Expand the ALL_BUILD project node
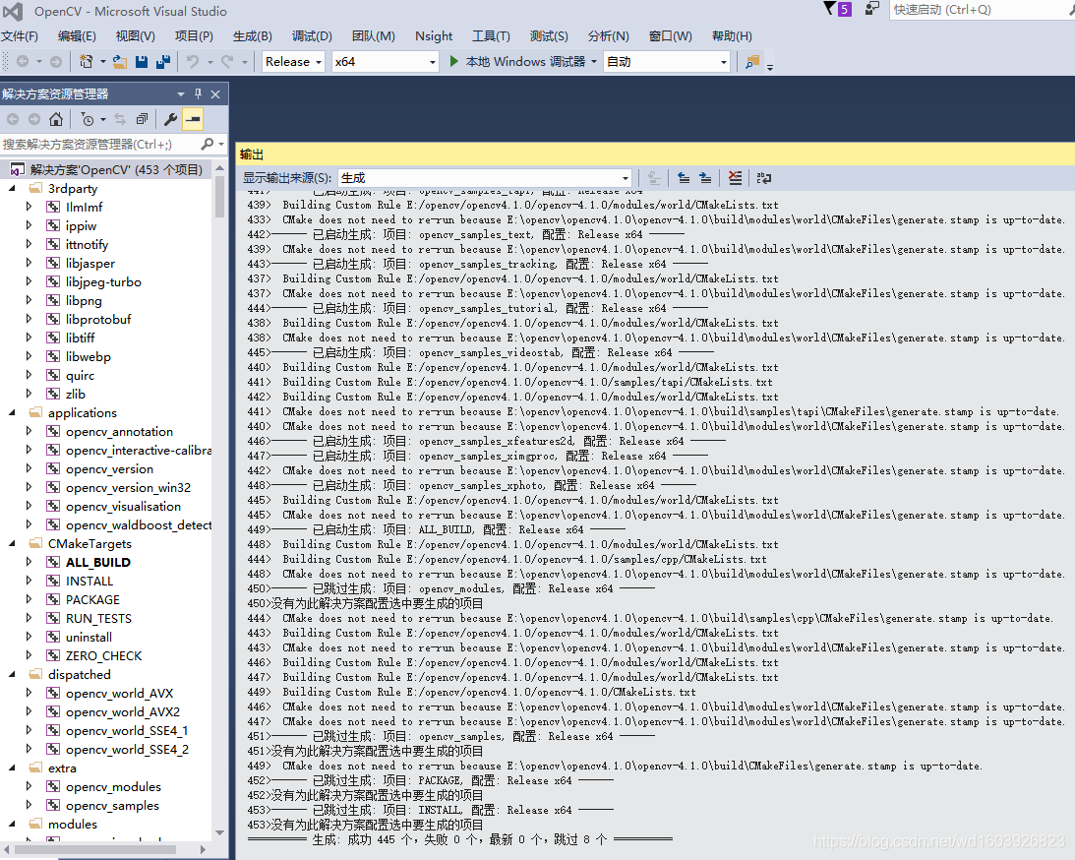1075x860 pixels. pos(29,562)
